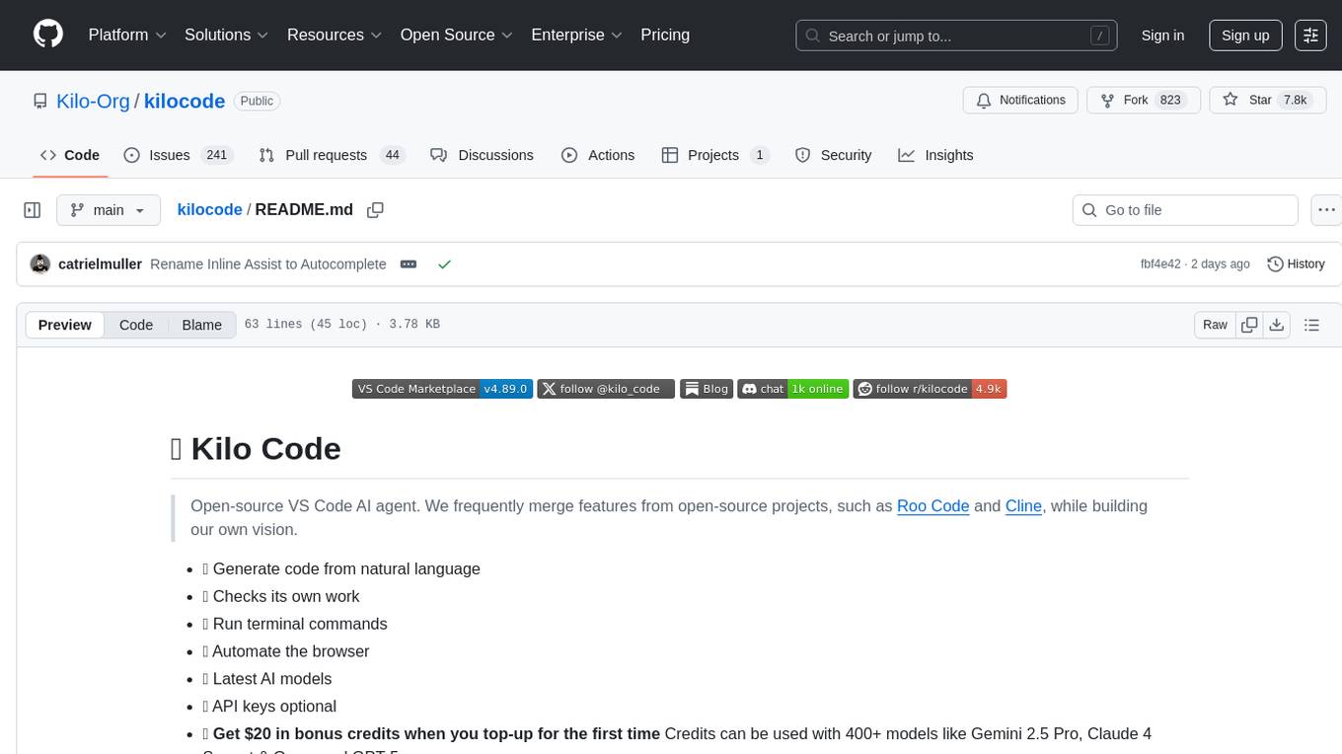
Task: Open the Blog badge
Action: pos(707,389)
